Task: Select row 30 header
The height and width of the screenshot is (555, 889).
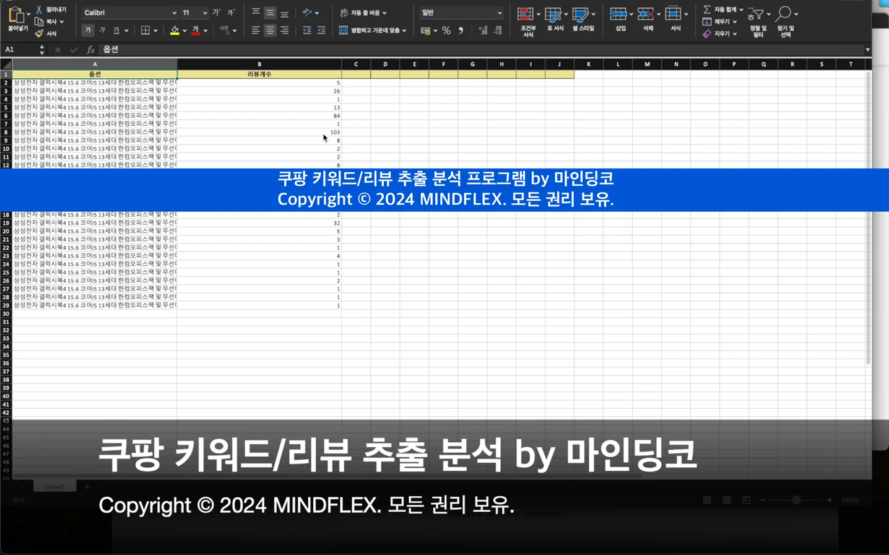Action: click(6, 313)
